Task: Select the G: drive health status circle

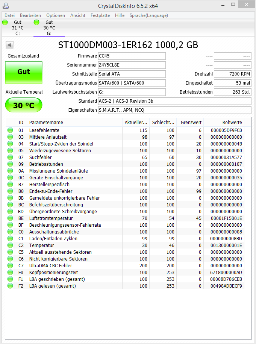Action: (x=36, y=22)
